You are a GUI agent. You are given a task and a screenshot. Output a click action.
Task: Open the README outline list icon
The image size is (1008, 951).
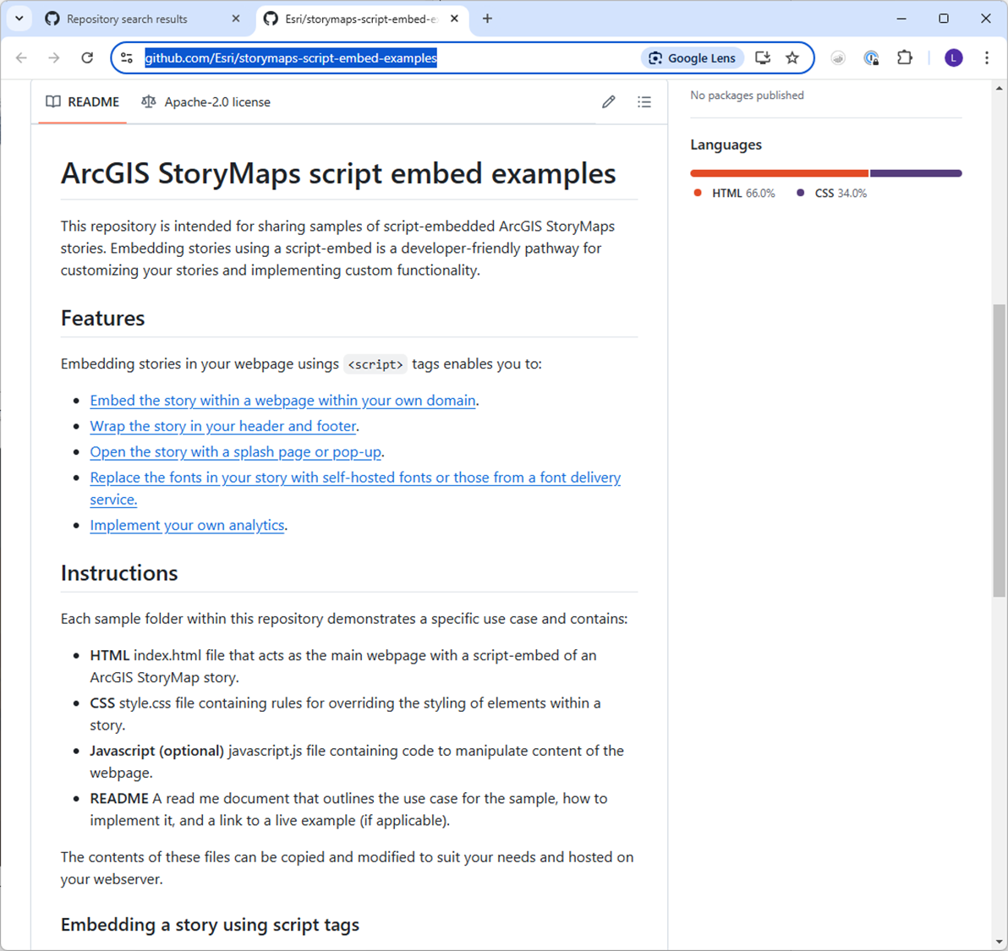point(644,101)
